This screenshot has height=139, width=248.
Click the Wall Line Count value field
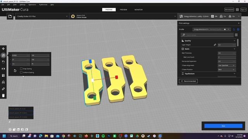(x=227, y=57)
